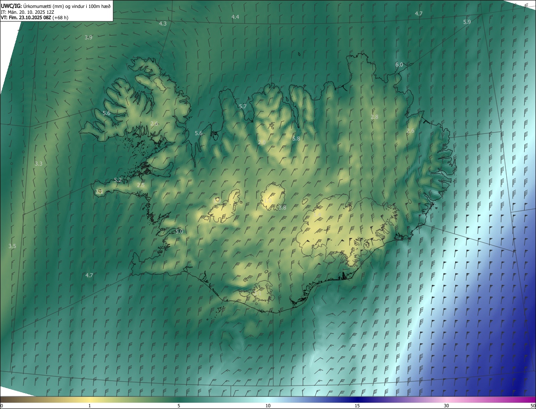Image resolution: width=536 pixels, height=409 pixels.
Task: Click the 1.0 label inside the glacier outline
Action: (x=268, y=201)
